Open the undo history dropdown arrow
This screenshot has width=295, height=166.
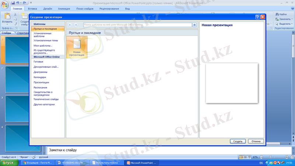click(x=21, y=3)
